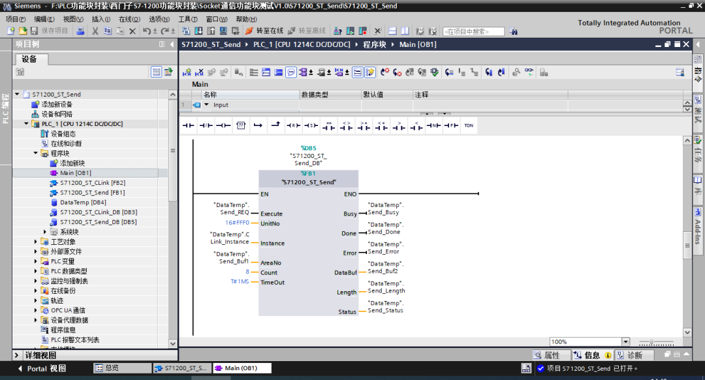Click the accessible devices icon
705x380 pixels.
(337, 31)
